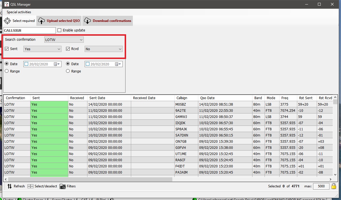
Task: Expand the Rcvd status dropdown showing No
Action: point(104,49)
